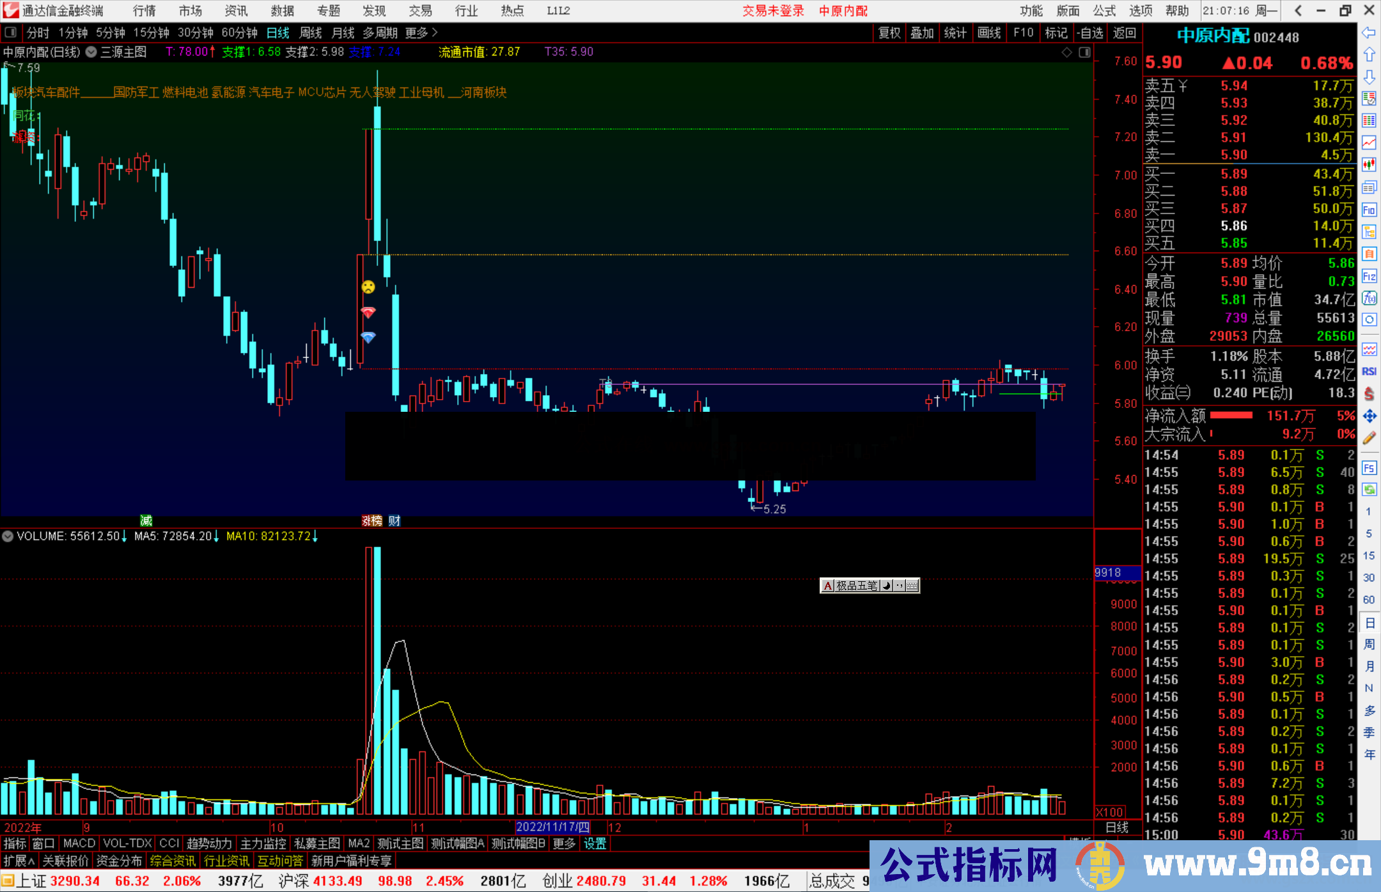Open the f(x) formula icon

point(1369,298)
